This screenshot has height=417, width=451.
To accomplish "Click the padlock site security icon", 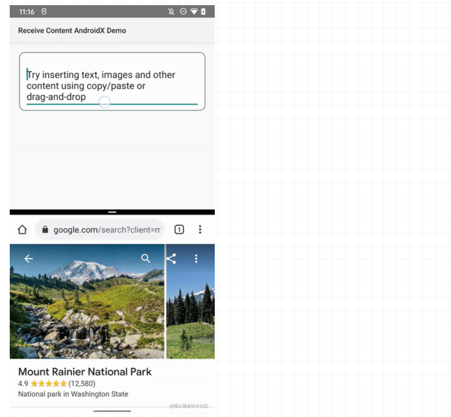I will 45,230.
